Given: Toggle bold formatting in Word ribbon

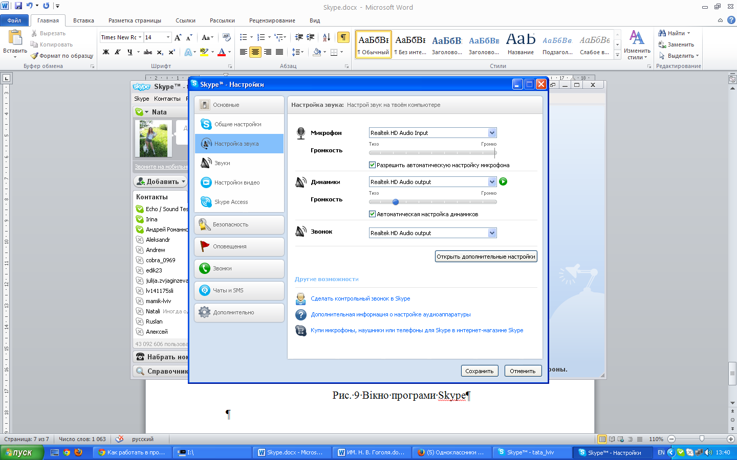Looking at the screenshot, I should coord(106,52).
